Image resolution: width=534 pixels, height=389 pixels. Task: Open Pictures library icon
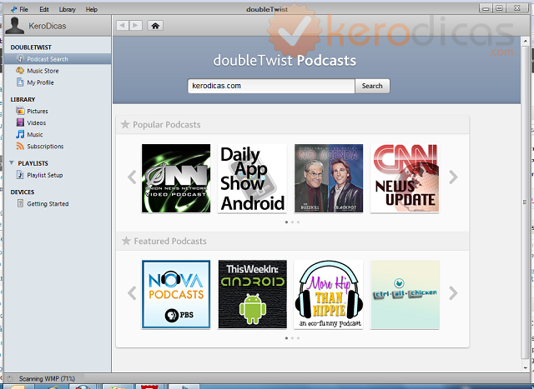pyautogui.click(x=20, y=111)
